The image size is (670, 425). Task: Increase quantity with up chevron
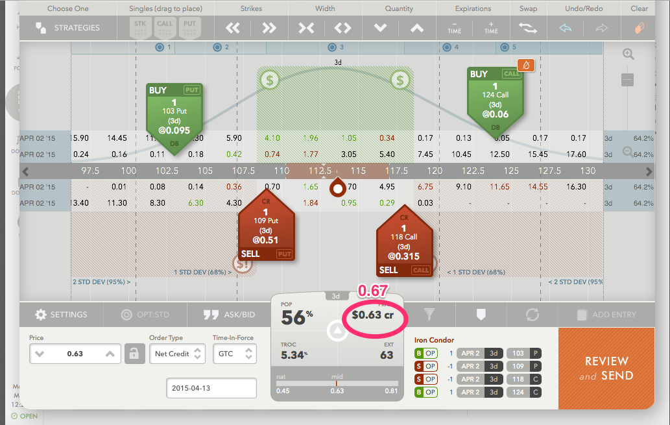click(417, 28)
